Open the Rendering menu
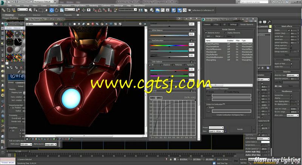302x165 pixels. [x=94, y=6]
